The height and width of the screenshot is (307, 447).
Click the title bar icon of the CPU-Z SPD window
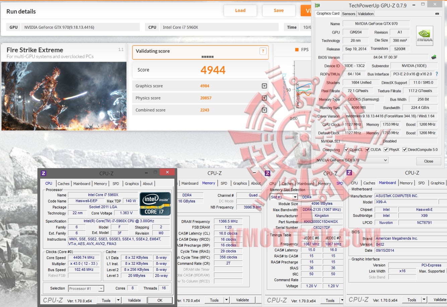(x=268, y=173)
